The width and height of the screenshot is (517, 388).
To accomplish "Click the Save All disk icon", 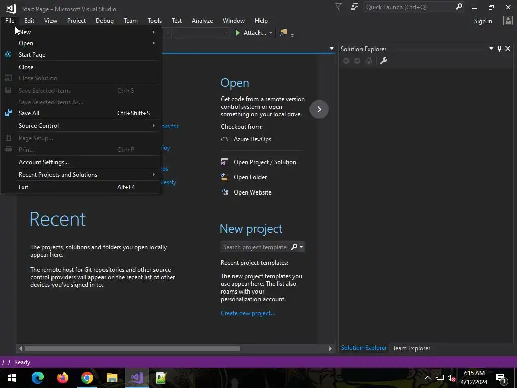I will (x=8, y=113).
